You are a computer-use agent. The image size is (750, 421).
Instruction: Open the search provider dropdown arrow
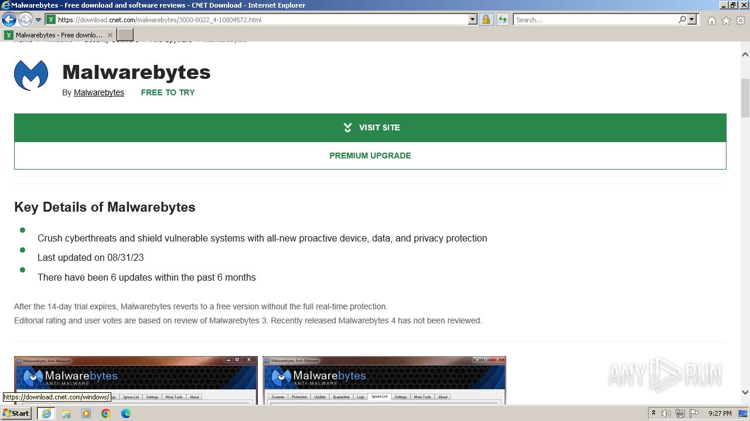click(692, 19)
